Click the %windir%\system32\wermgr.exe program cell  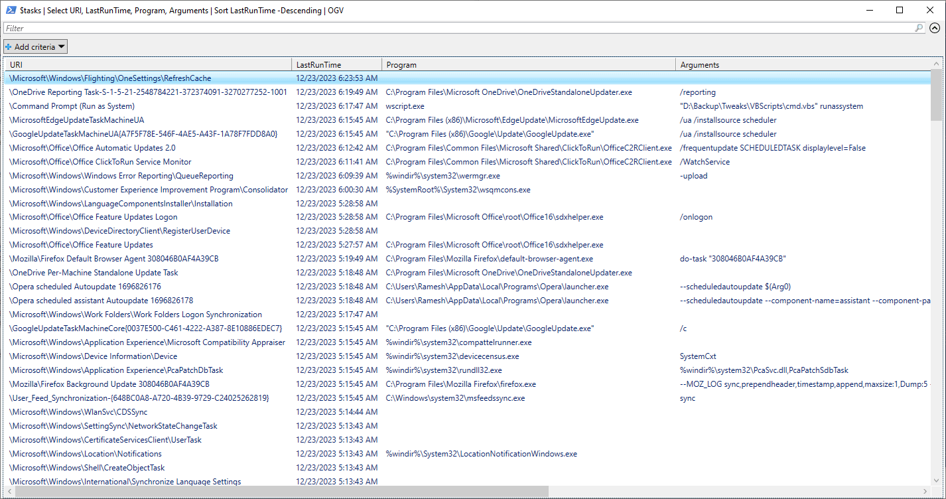point(443,176)
